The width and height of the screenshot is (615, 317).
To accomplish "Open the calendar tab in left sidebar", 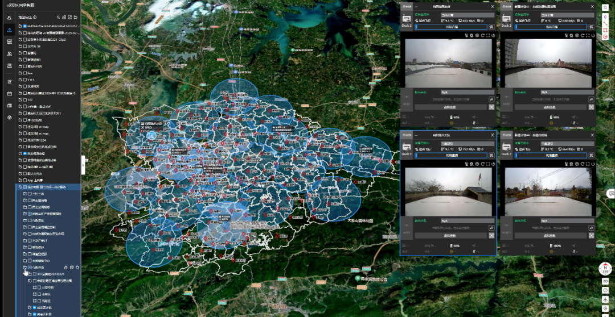I will tap(9, 93).
